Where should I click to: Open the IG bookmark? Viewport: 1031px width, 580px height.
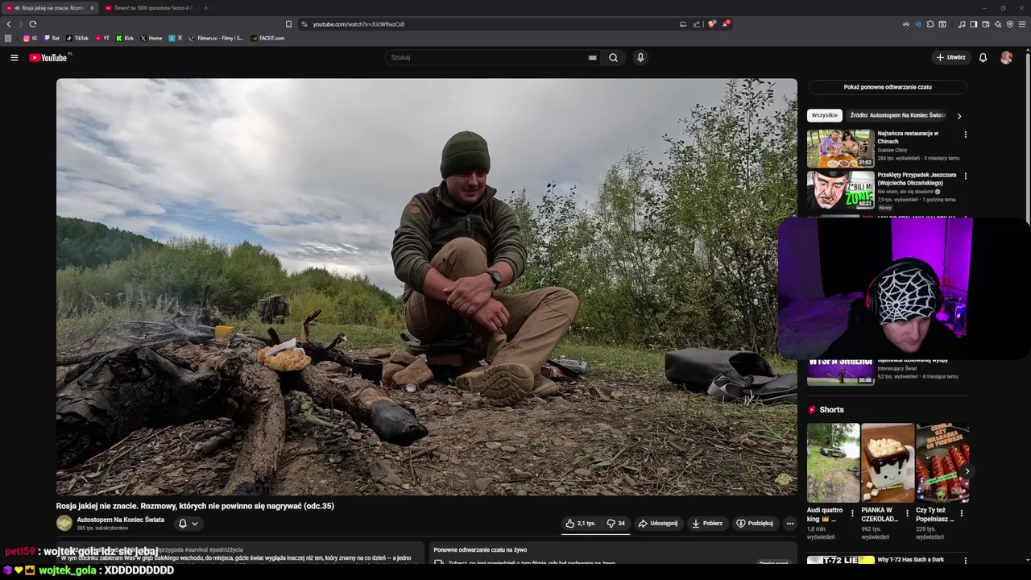click(30, 38)
